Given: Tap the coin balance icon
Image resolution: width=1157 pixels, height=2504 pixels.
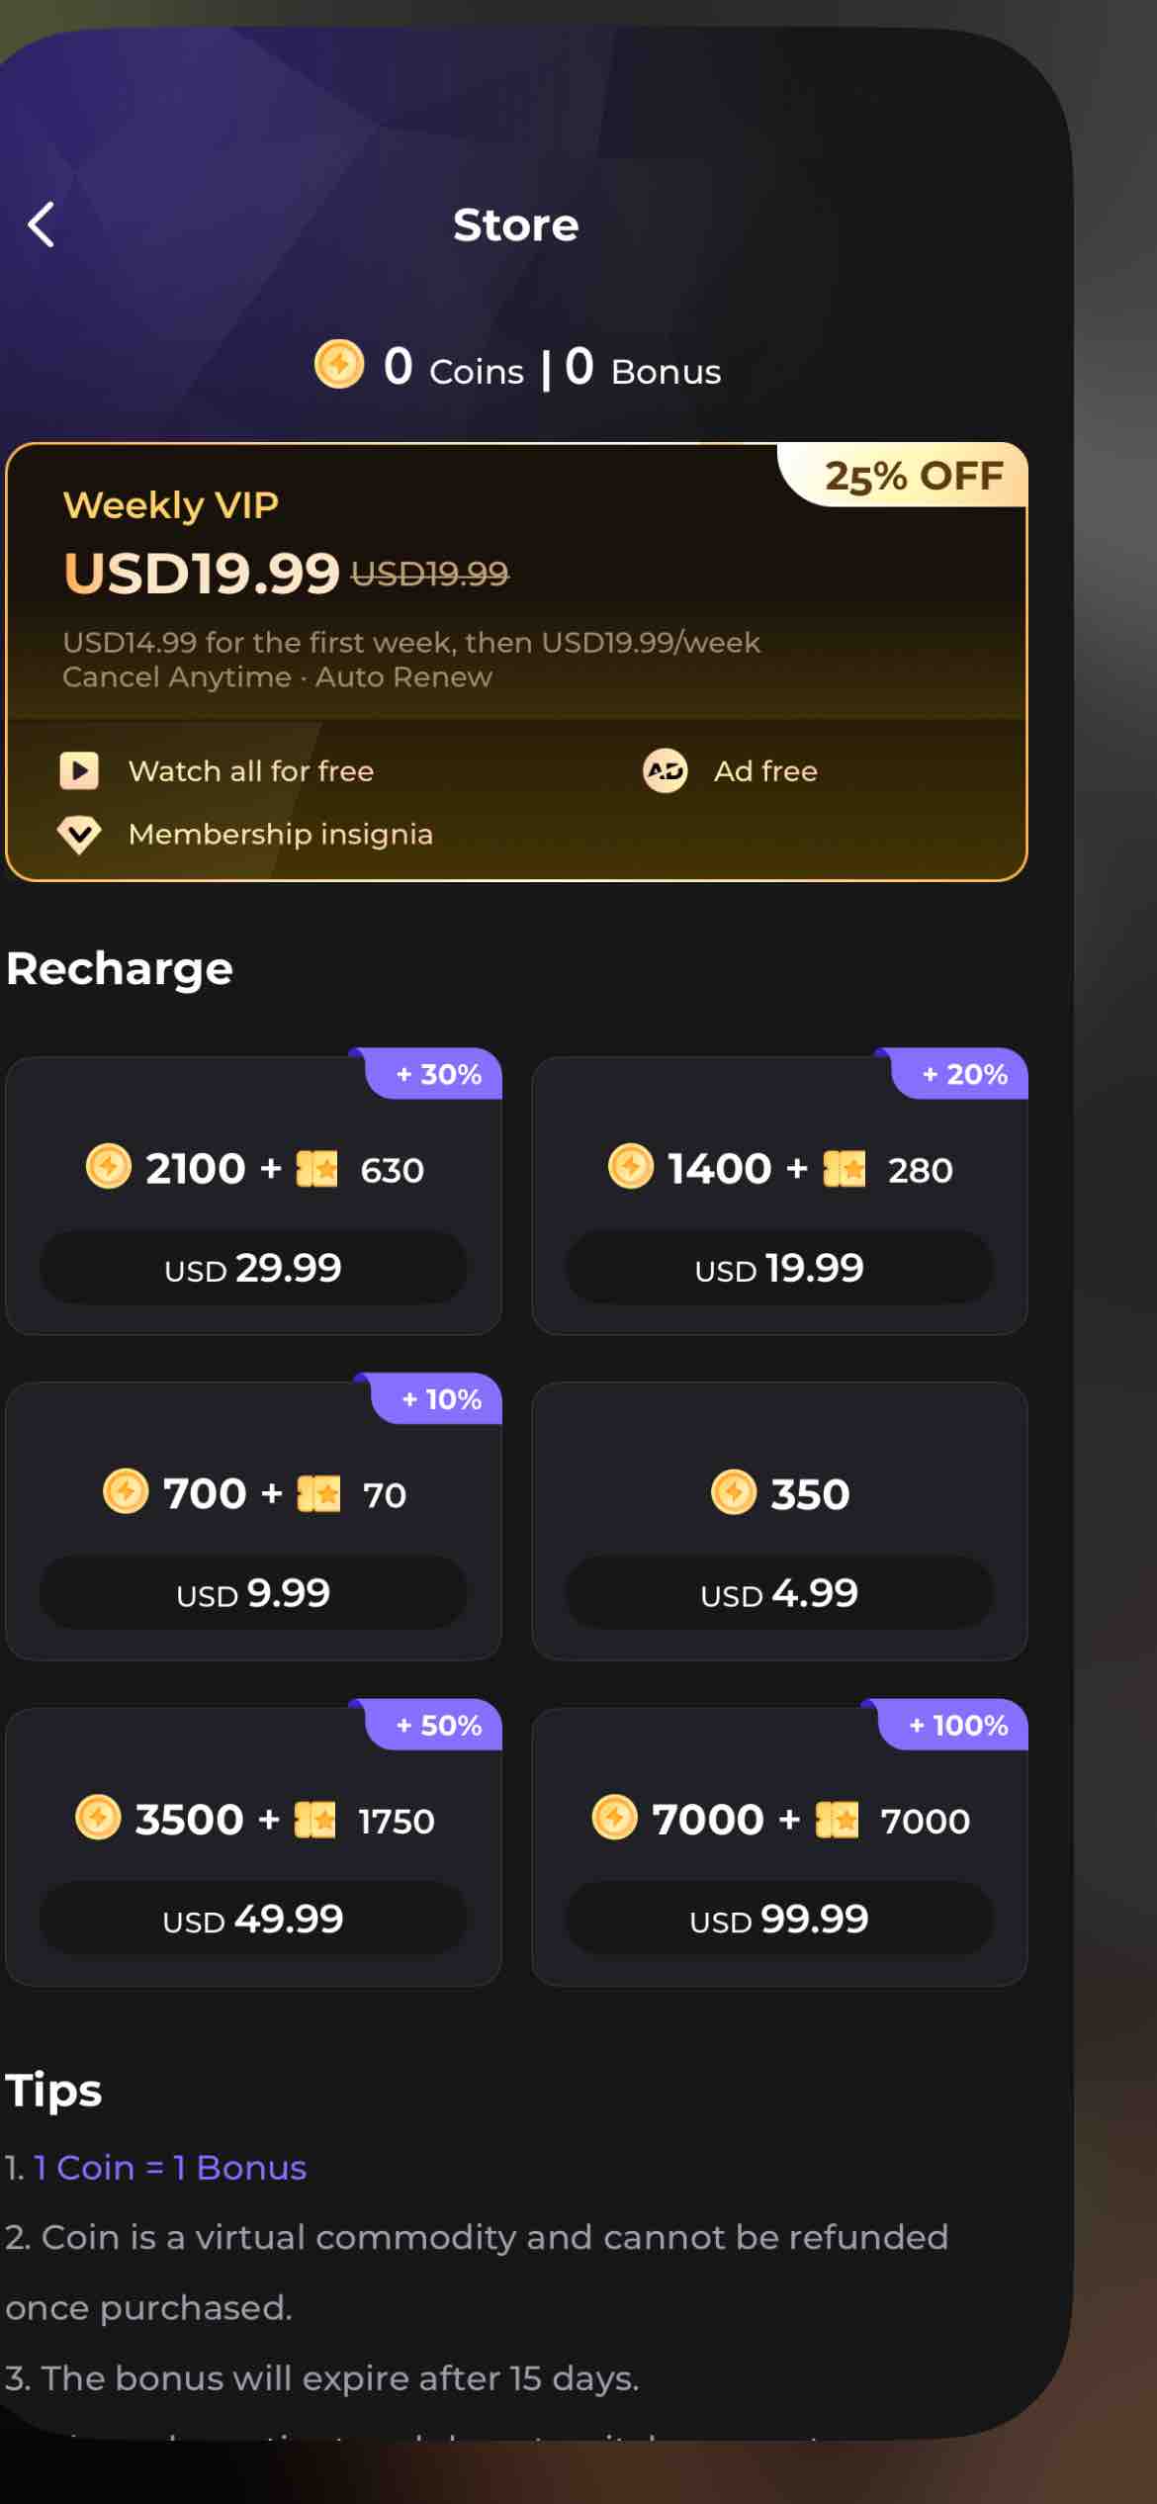Looking at the screenshot, I should 339,365.
